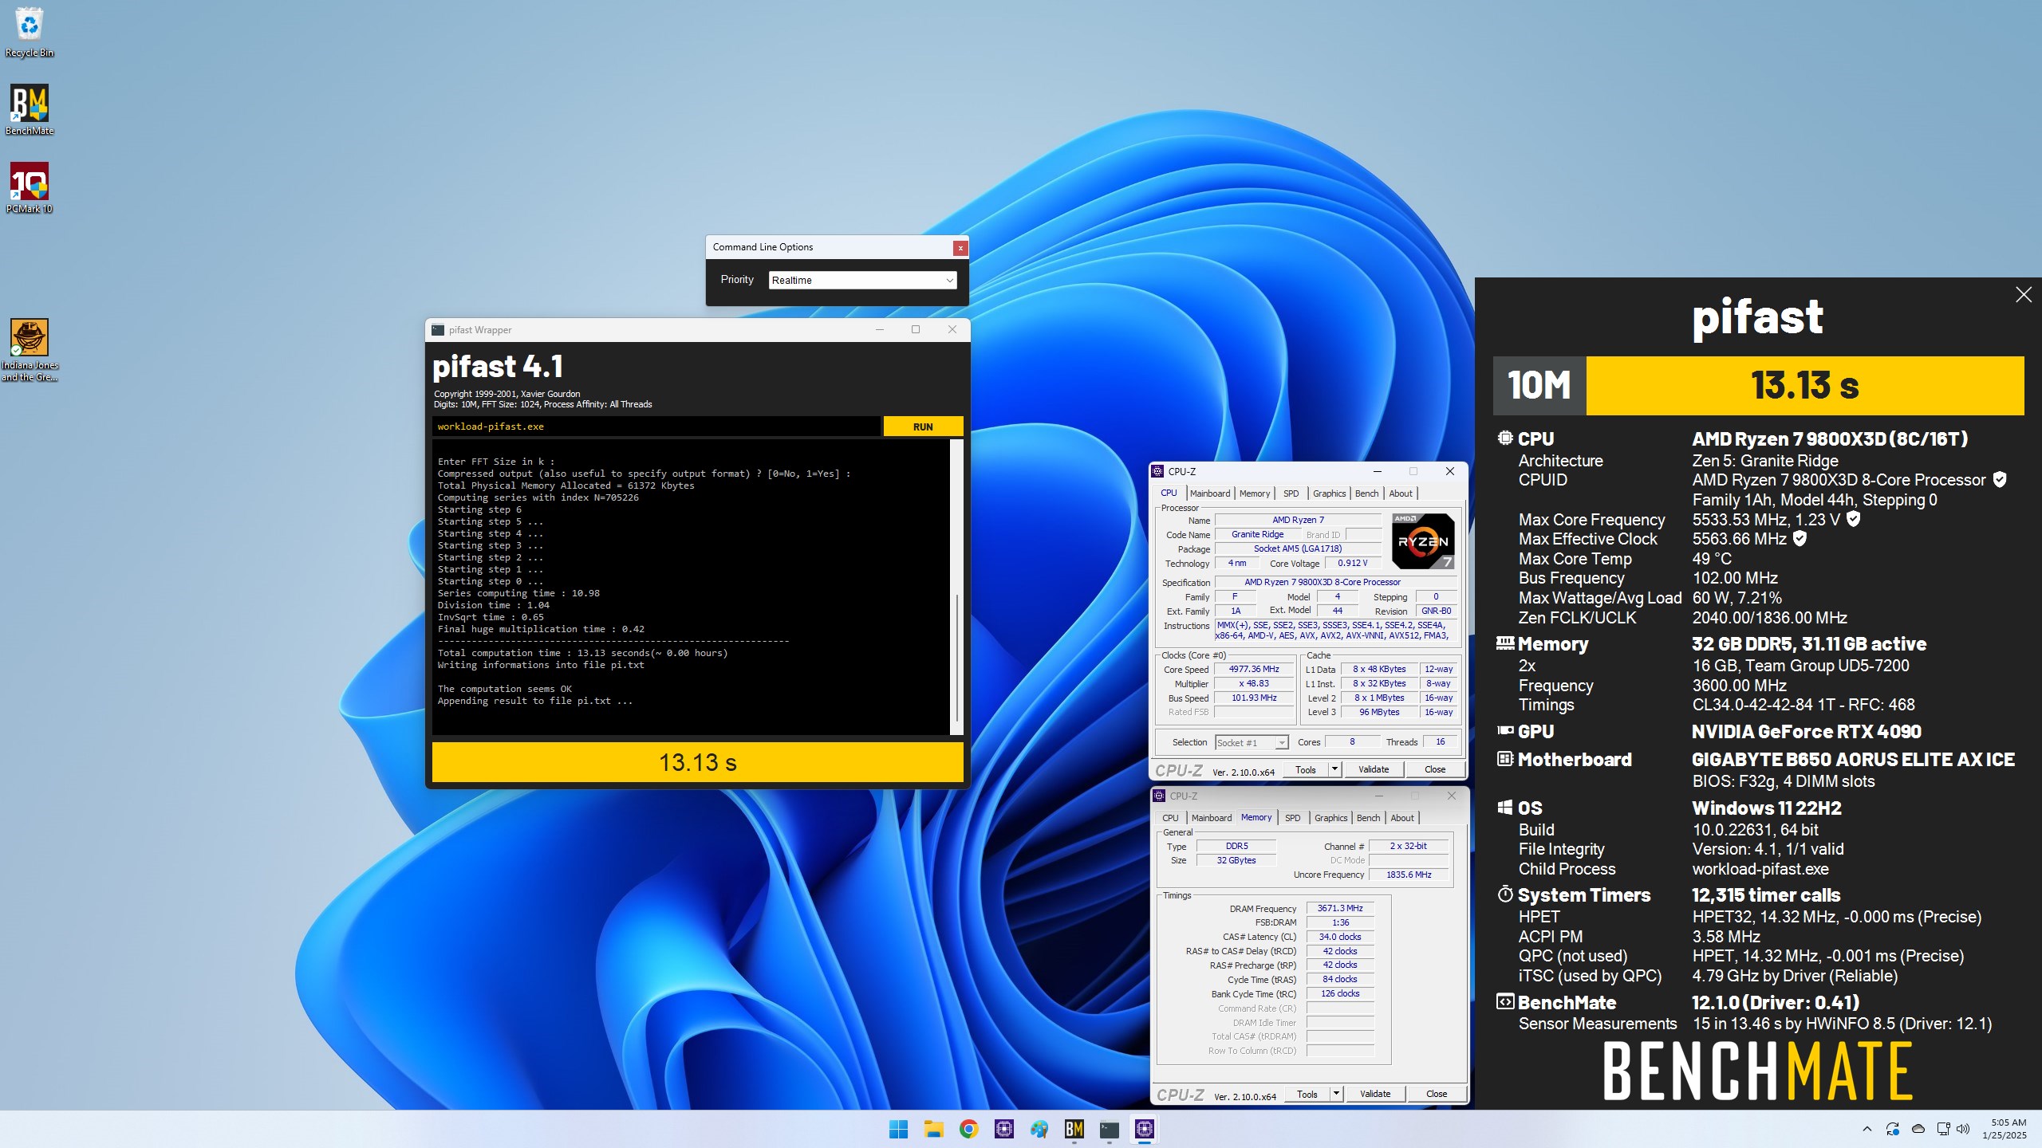Viewport: 2042px width, 1148px height.
Task: Expand Tools arrow in upper CPU-Z window
Action: pyautogui.click(x=1334, y=769)
